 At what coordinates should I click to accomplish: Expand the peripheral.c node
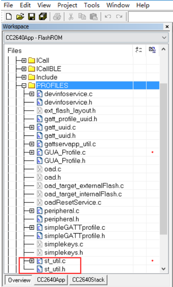32,211
